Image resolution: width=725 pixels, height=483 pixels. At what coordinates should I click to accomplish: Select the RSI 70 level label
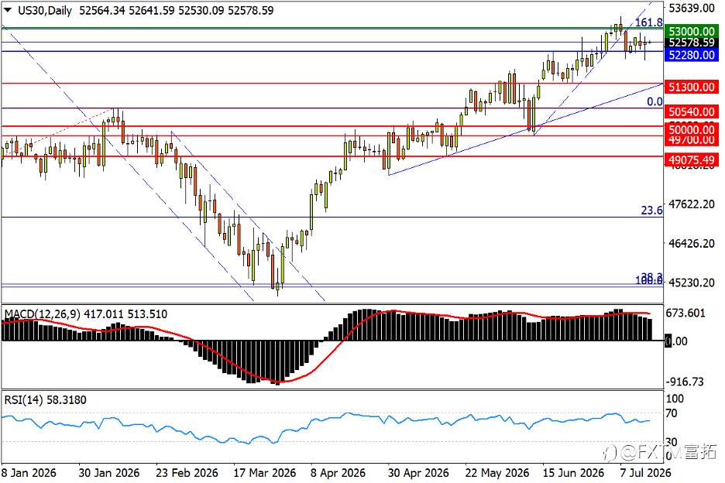click(672, 413)
